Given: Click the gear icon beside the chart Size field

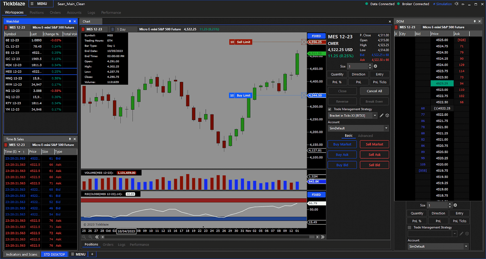Looking at the screenshot, I should click(x=375, y=66).
